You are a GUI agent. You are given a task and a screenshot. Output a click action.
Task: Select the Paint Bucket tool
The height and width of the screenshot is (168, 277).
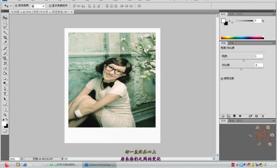click(x=5, y=73)
